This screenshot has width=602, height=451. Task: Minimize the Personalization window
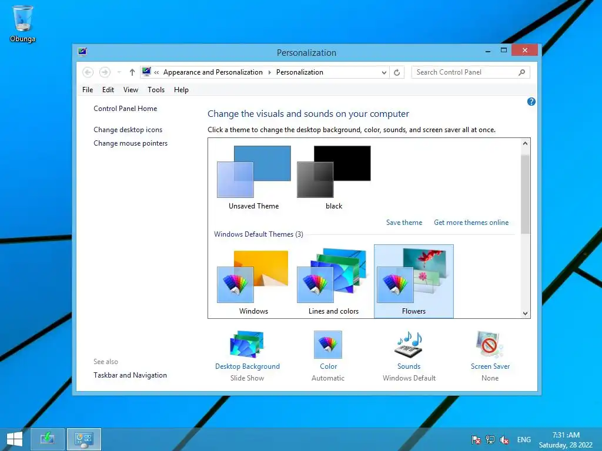click(487, 51)
